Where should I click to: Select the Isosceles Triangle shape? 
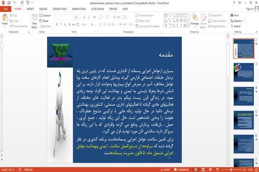click(166, 20)
